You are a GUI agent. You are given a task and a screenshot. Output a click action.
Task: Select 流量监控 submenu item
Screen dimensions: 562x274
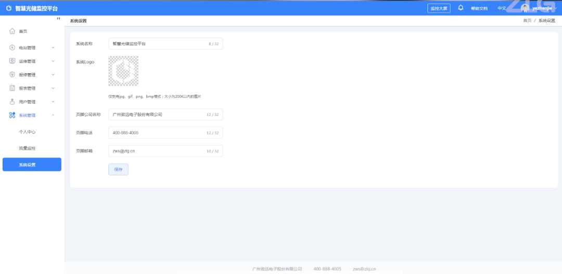point(27,148)
